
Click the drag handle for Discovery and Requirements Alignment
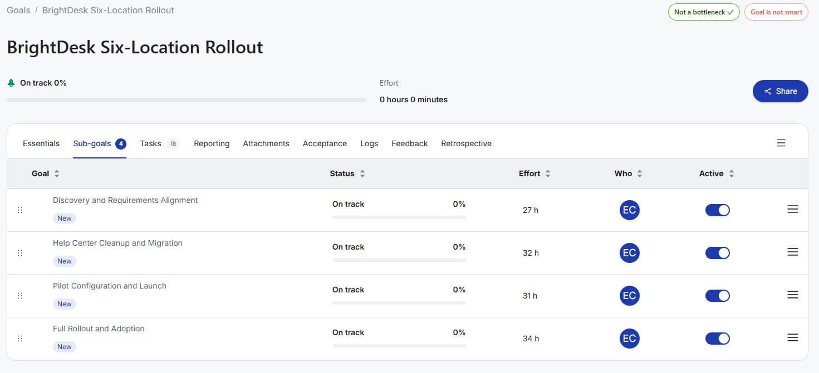pos(20,210)
